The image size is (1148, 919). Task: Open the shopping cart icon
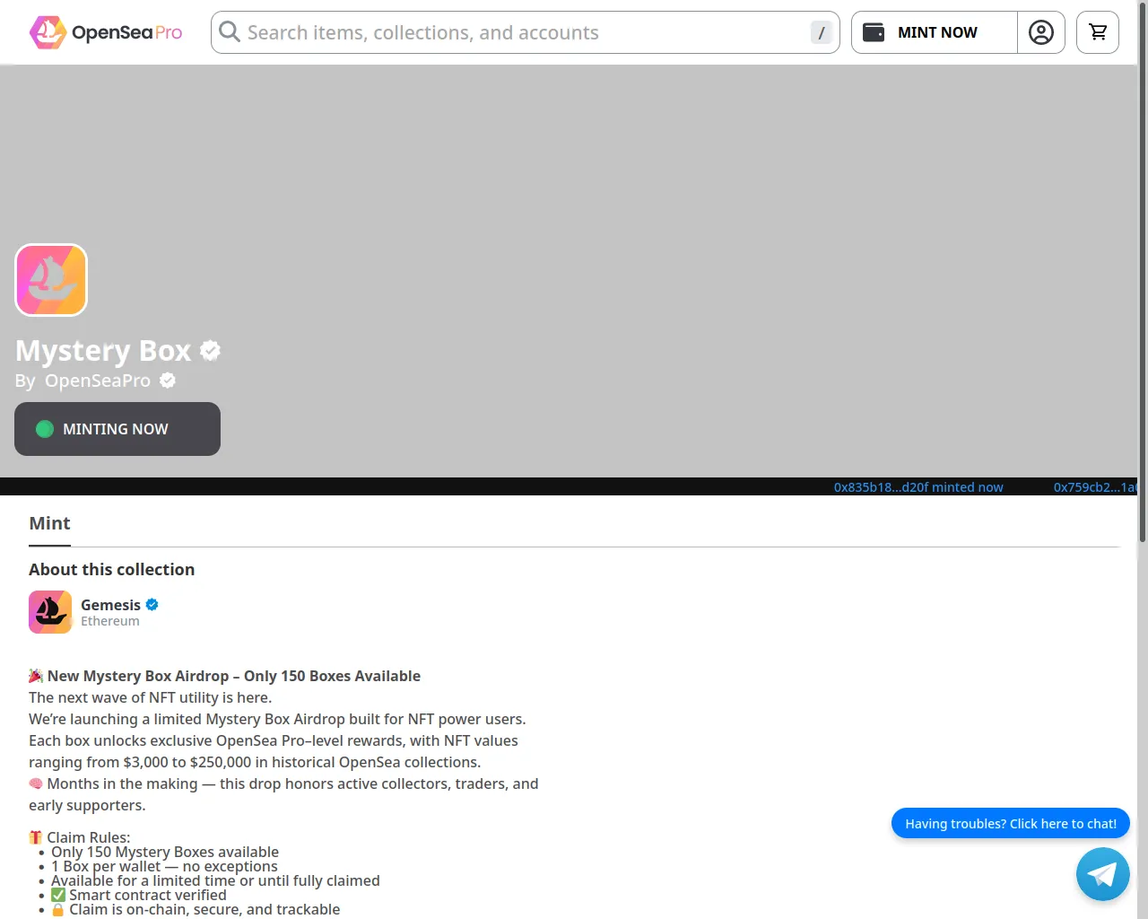coord(1098,32)
